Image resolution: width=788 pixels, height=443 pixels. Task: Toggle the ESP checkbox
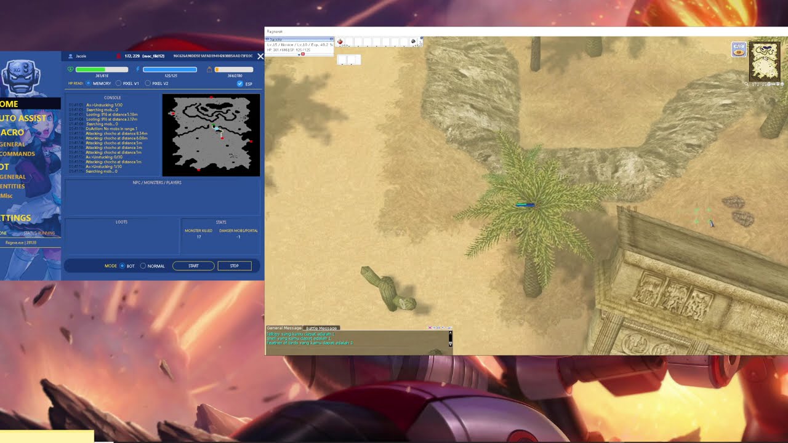239,83
